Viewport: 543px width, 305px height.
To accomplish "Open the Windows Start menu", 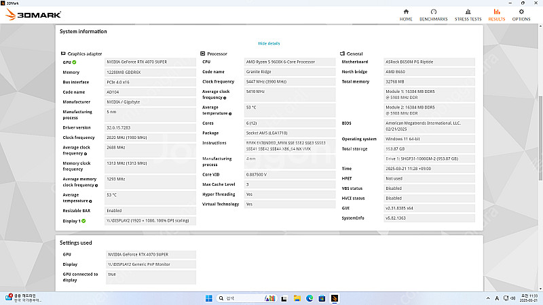I will (x=209, y=298).
